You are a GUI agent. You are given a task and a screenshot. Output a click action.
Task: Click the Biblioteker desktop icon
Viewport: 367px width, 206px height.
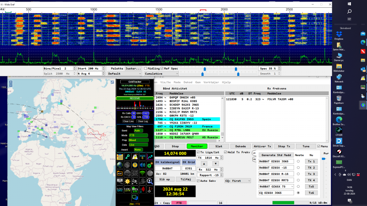[x=339, y=66]
